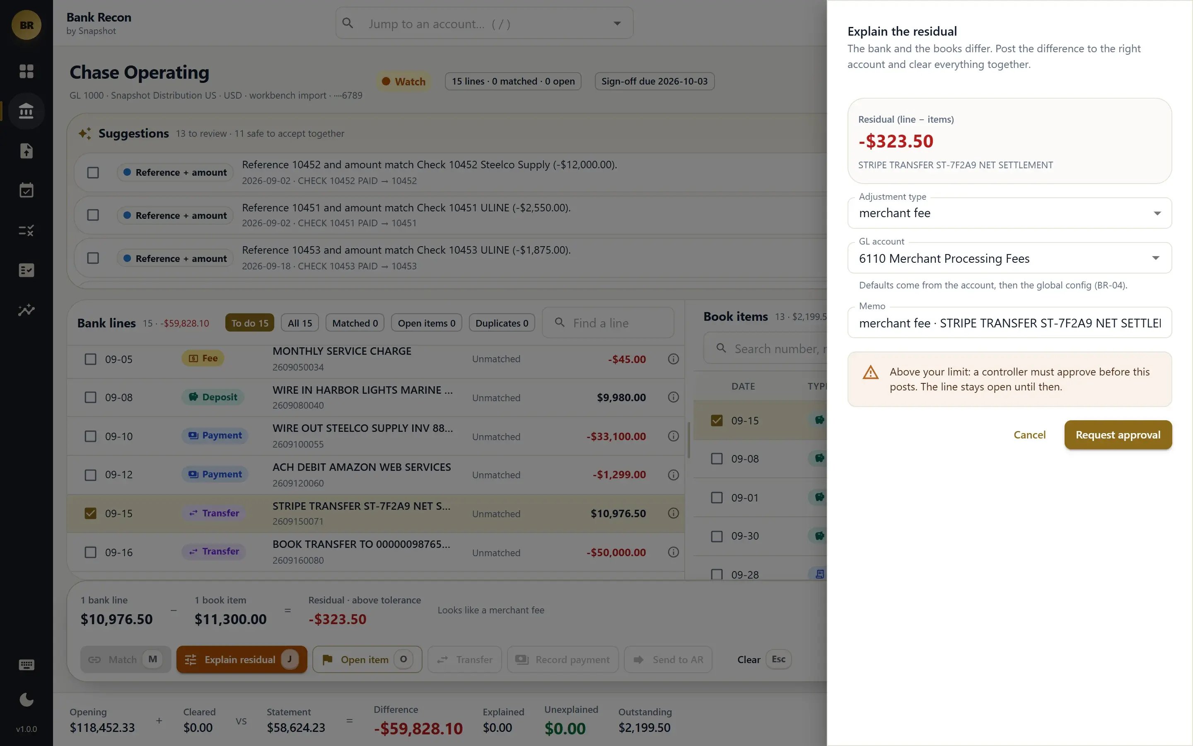Click warning triangle icon in limit notice
The width and height of the screenshot is (1193, 746).
coord(871,373)
